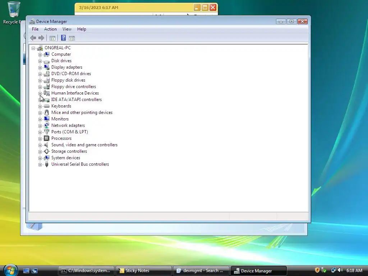Select the Floppy disk drives label

(68, 80)
